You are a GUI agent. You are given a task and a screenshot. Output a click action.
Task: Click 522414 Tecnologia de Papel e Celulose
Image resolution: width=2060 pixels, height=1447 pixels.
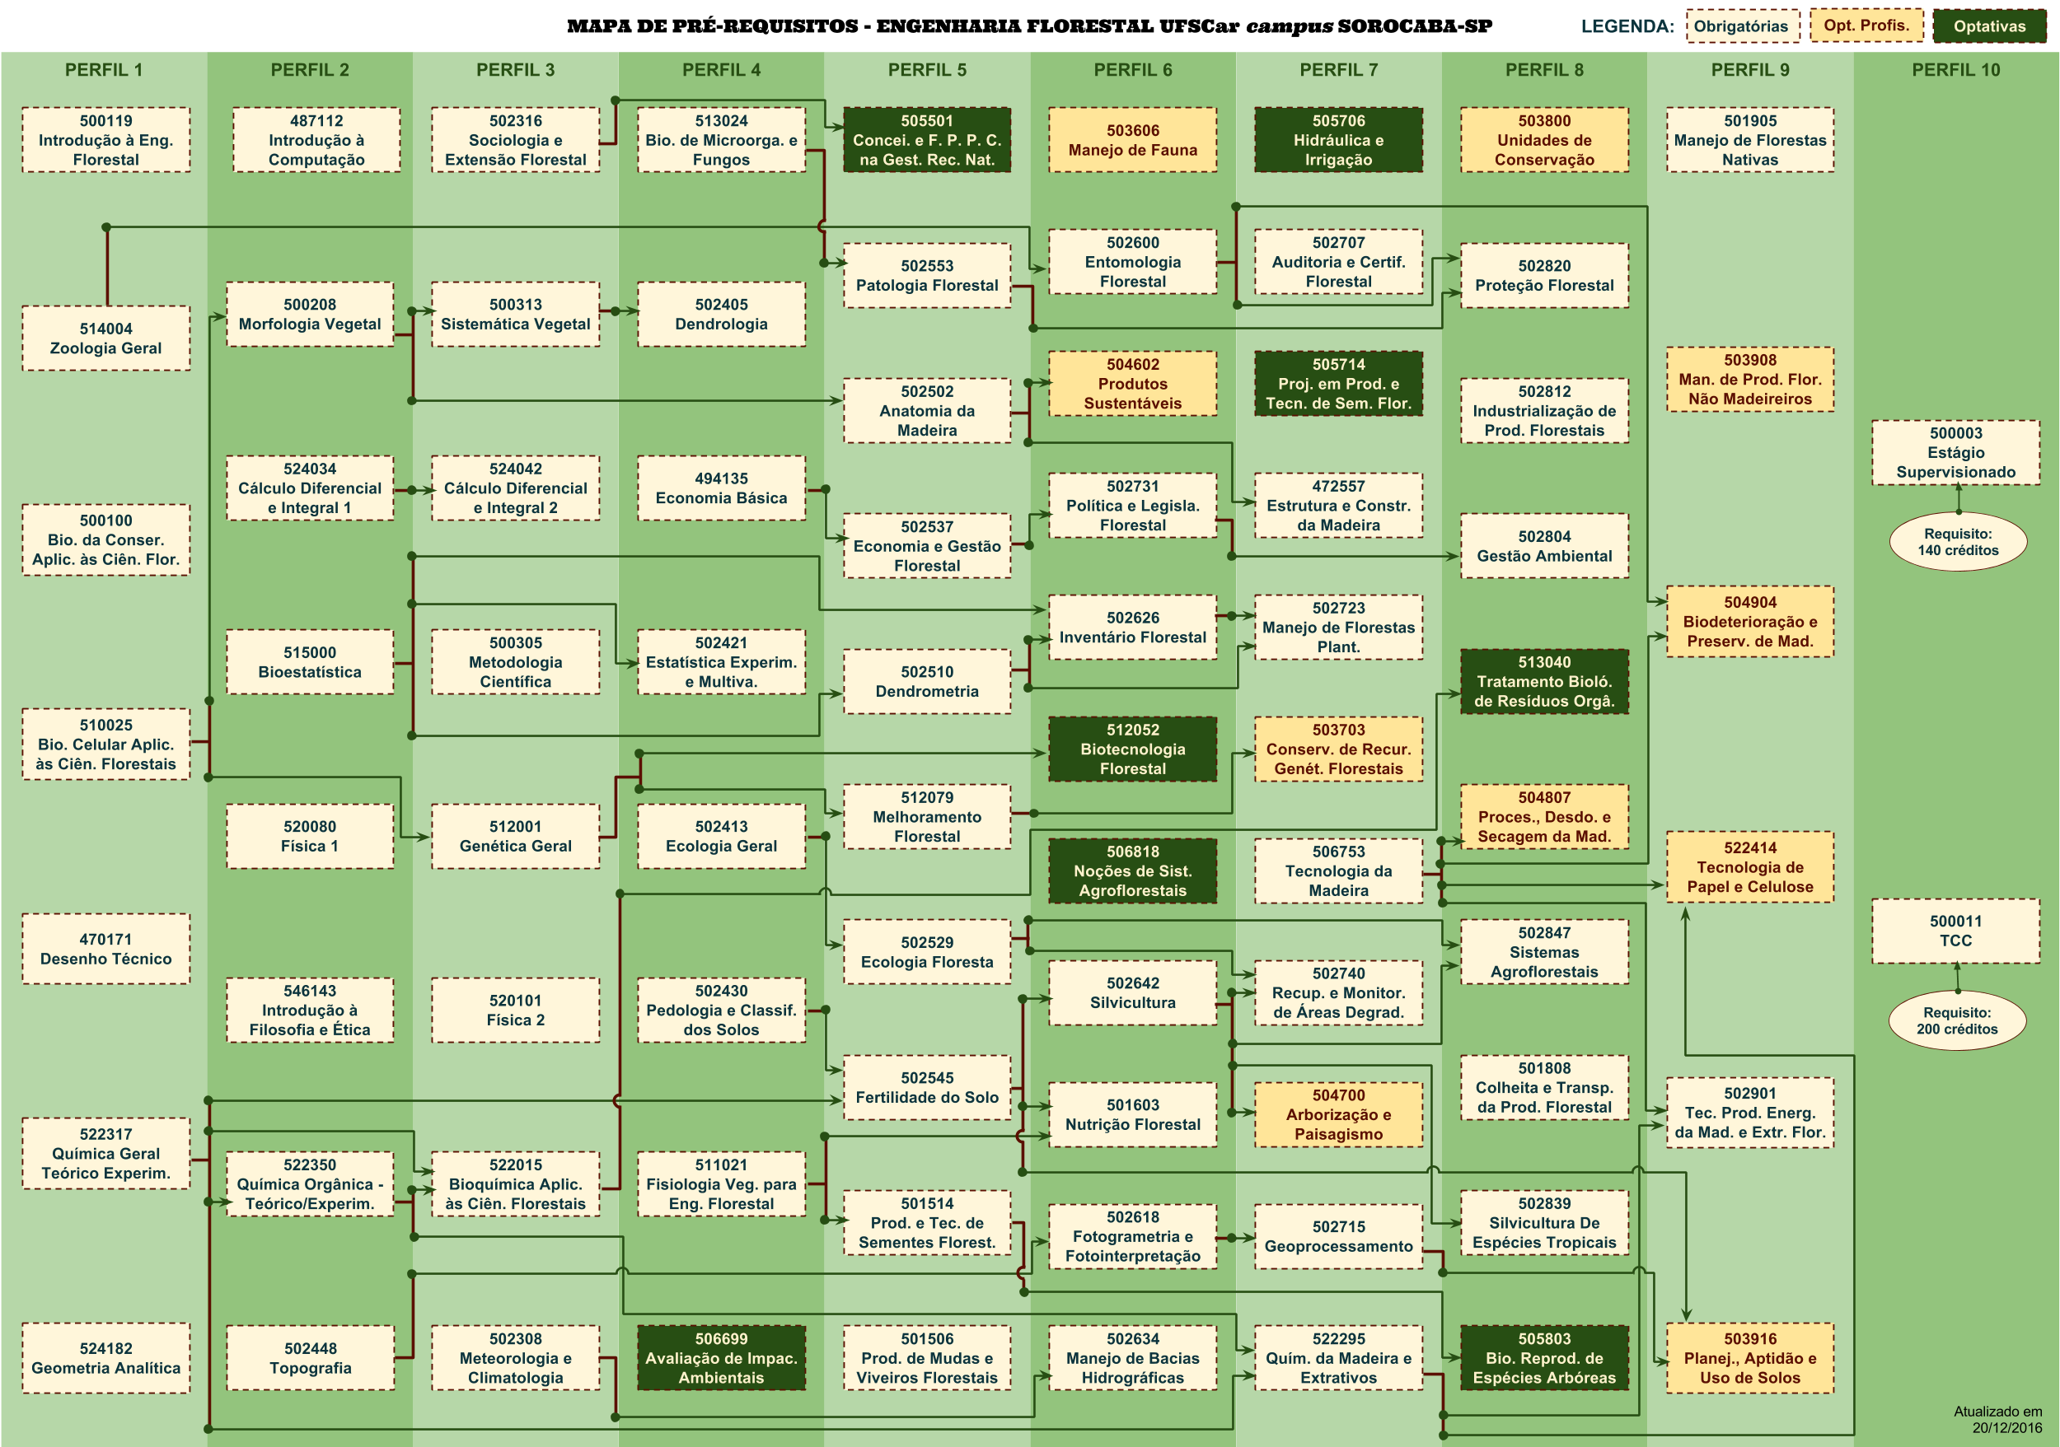coord(1750,867)
